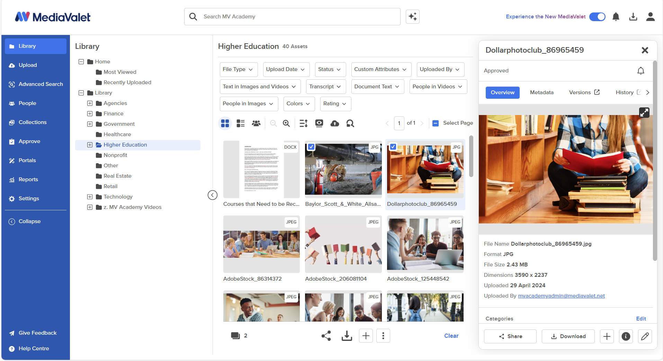Viewport: 663px width, 361px height.
Task: Open Status filter dropdown
Action: pos(330,70)
